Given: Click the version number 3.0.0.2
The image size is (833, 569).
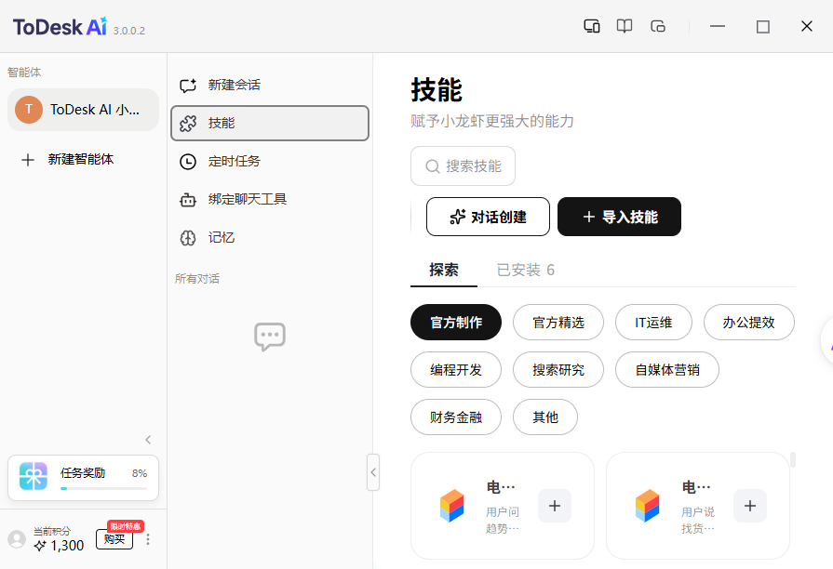Looking at the screenshot, I should click(129, 31).
